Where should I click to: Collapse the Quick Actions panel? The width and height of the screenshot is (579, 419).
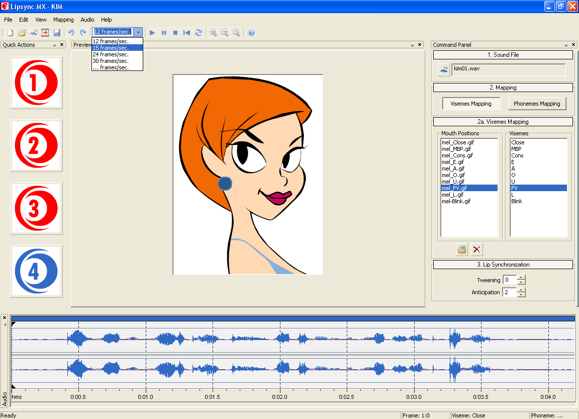[x=56, y=44]
